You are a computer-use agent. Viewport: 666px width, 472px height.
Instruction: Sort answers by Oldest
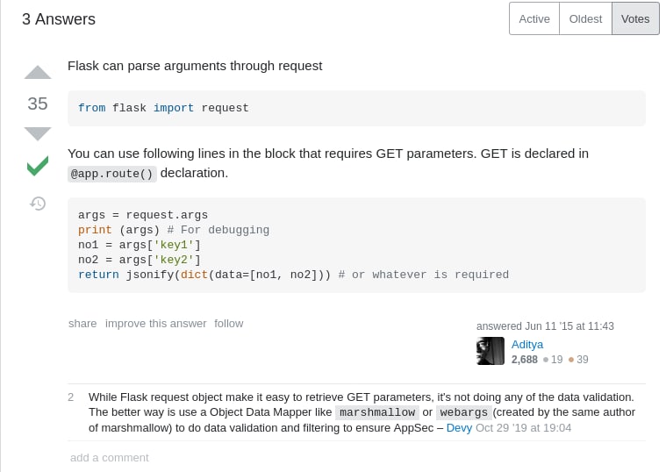[585, 19]
